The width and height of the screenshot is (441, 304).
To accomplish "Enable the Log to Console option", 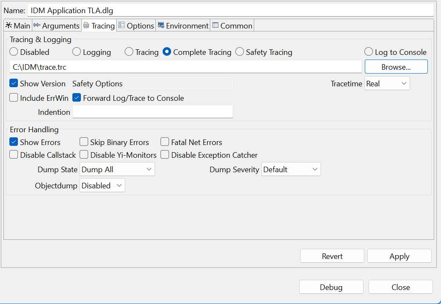I will (369, 52).
